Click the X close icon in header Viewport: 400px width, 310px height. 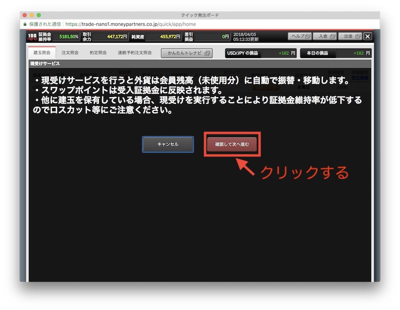click(367, 36)
